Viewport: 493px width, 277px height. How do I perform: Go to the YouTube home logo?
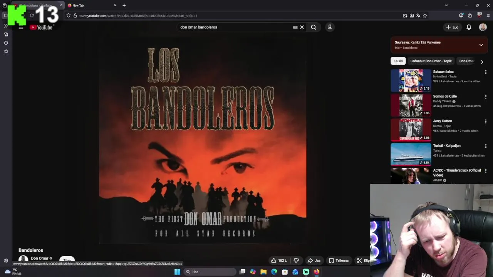tap(41, 27)
